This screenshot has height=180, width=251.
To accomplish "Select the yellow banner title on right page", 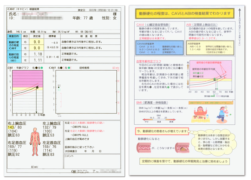I will pos(184,13).
